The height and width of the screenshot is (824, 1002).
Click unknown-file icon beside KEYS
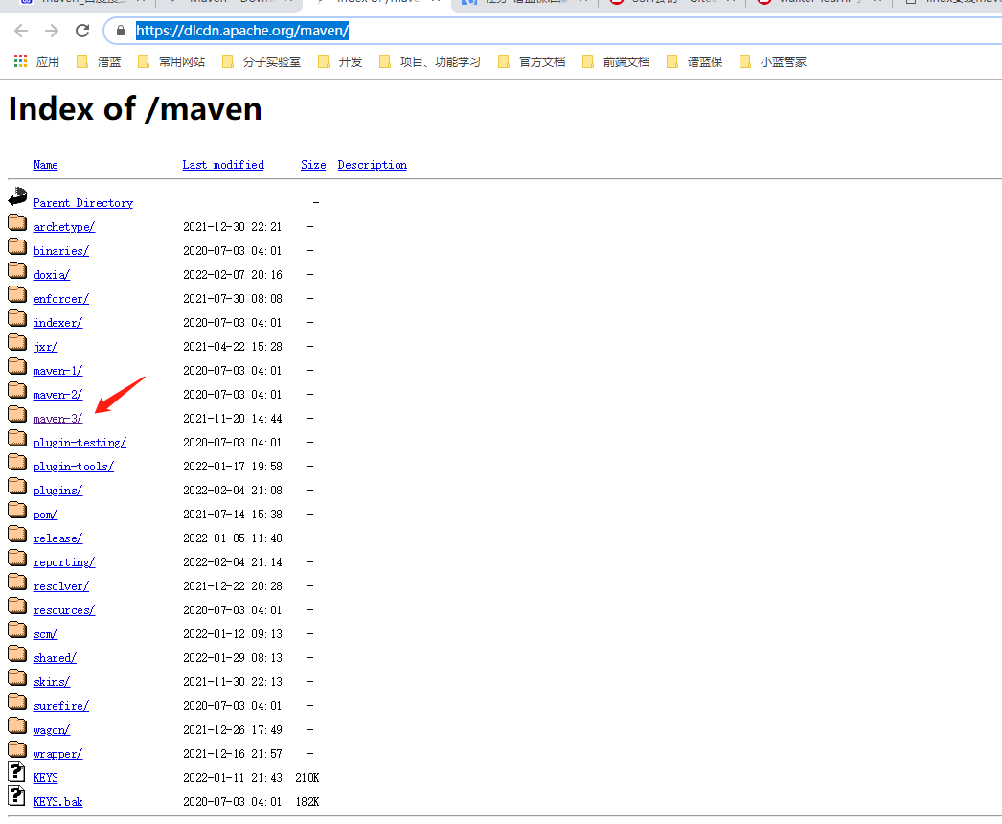click(x=16, y=771)
